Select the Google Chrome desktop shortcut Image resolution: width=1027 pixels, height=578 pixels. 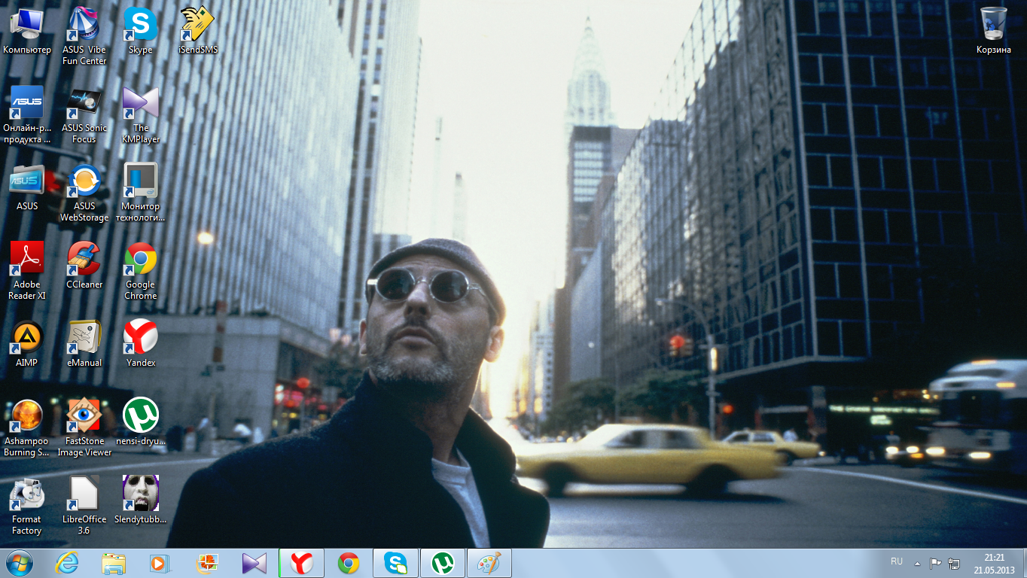click(x=141, y=271)
